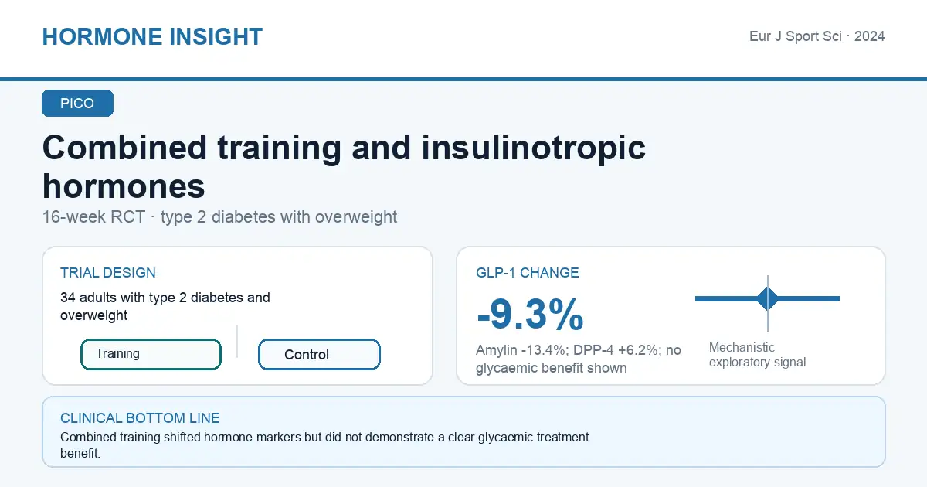
Task: Click the TRIAL DESIGN heading
Action: 108,273
